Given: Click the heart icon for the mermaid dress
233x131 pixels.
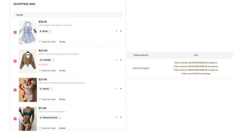Looking at the screenshot, I should [x=40, y=99].
